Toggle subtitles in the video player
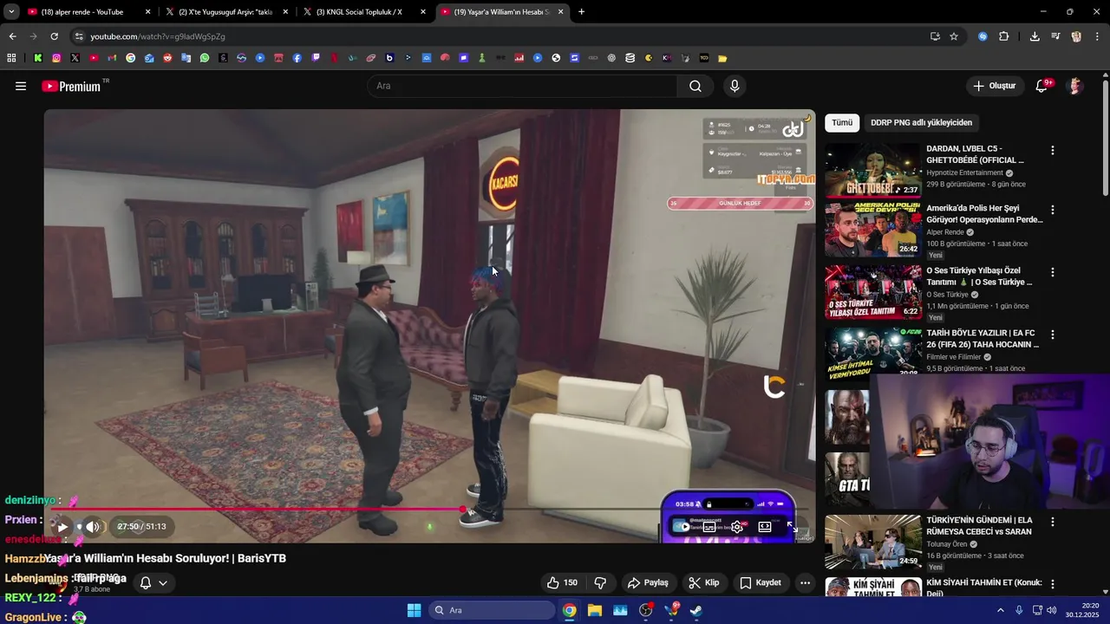Screen dimensions: 1110x624 709,527
